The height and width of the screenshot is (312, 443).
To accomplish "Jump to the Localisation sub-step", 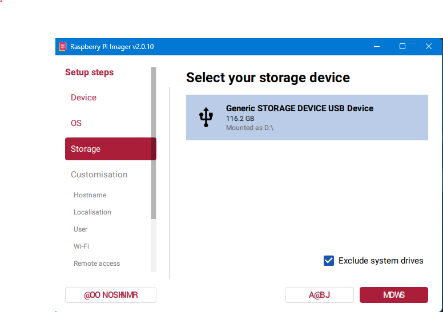I will tap(92, 212).
